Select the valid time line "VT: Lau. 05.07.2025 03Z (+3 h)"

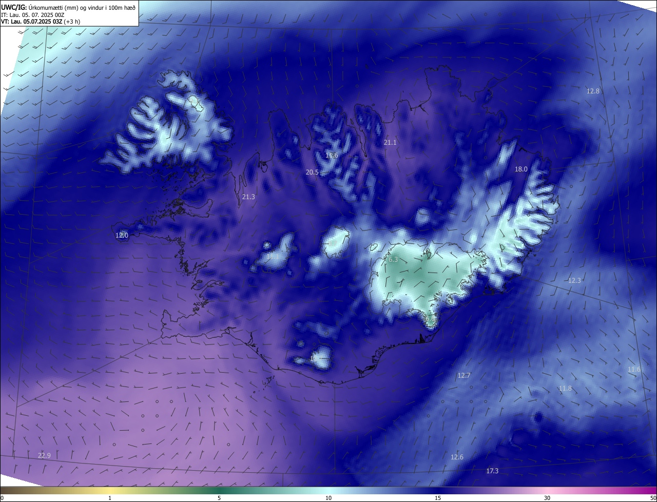[41, 22]
